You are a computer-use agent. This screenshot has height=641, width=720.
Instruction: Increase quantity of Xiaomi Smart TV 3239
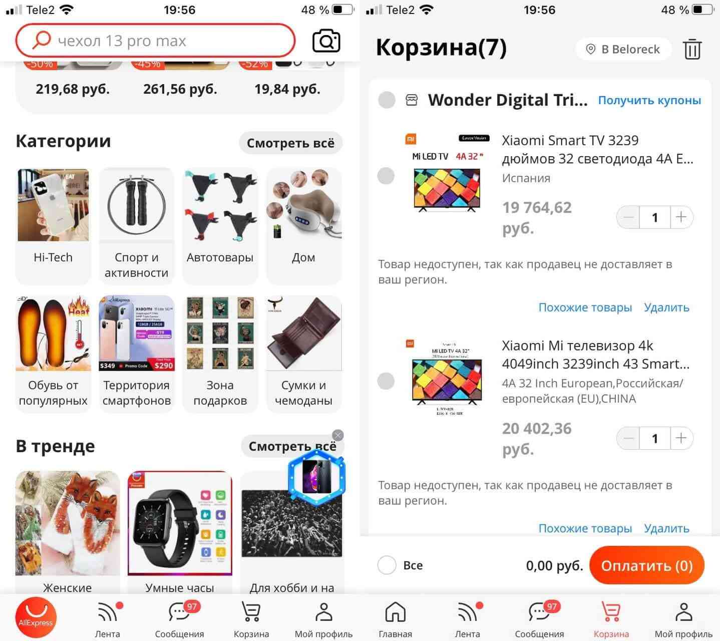(681, 217)
